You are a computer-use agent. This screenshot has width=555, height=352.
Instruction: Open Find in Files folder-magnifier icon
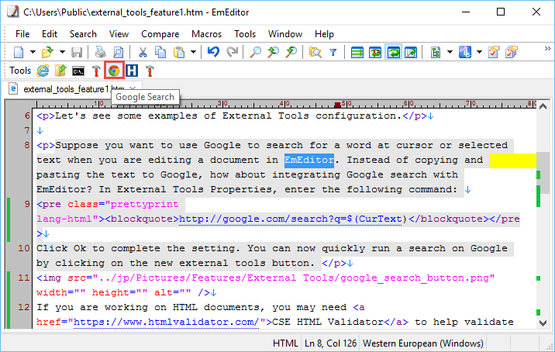[315, 53]
